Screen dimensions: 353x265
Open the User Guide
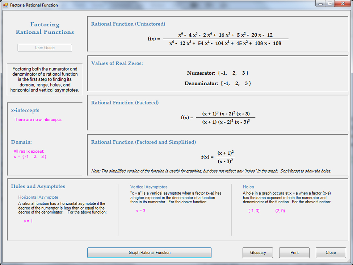45,47
